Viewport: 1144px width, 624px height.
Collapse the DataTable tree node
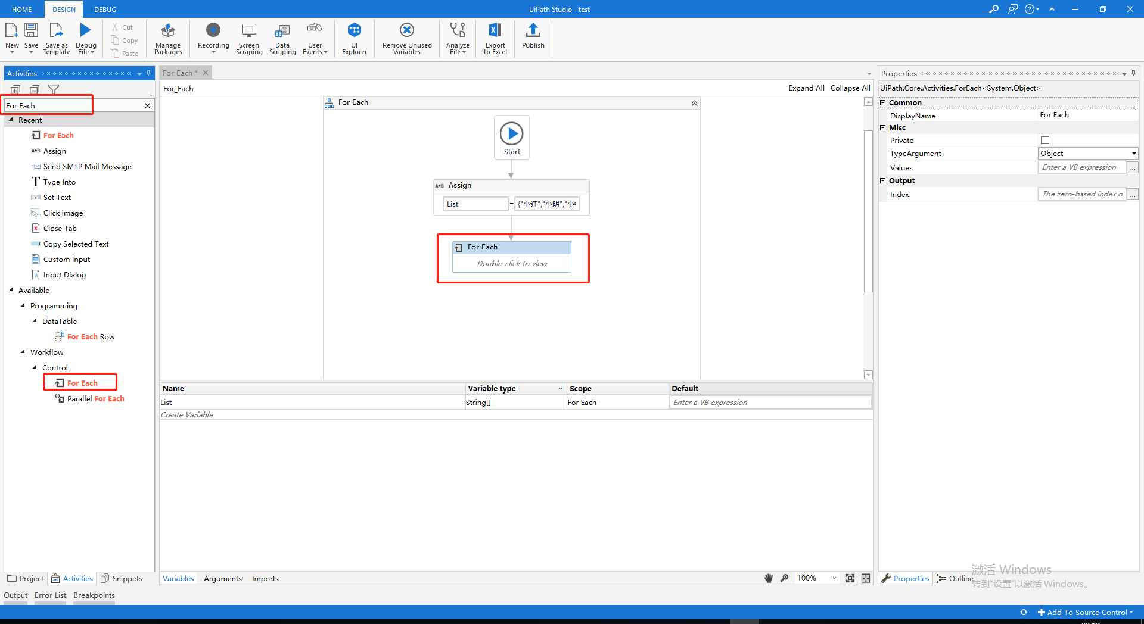point(35,321)
